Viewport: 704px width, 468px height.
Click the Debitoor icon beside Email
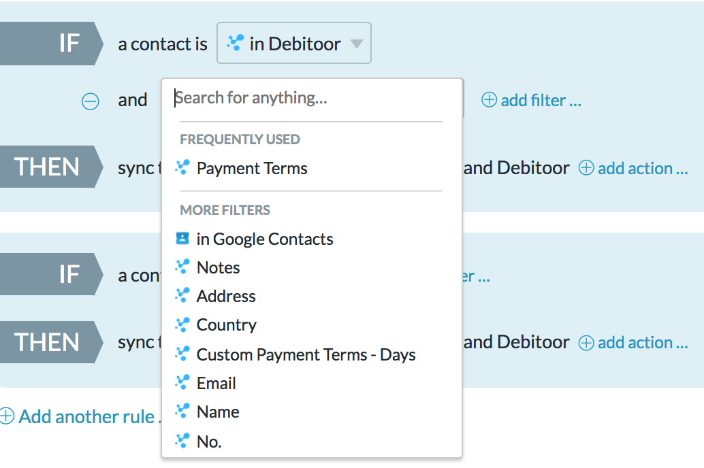point(182,382)
